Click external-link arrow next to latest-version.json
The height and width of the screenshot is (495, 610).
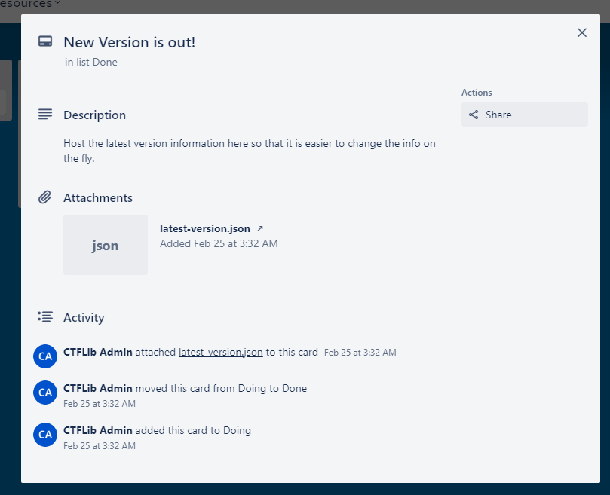pyautogui.click(x=260, y=229)
